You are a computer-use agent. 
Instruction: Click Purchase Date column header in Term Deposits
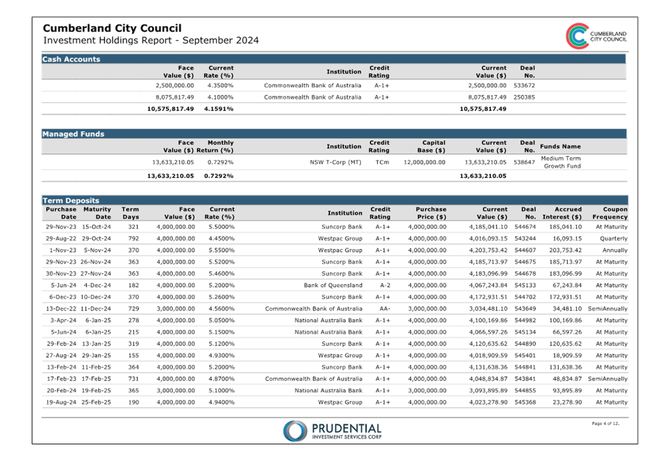coord(61,213)
